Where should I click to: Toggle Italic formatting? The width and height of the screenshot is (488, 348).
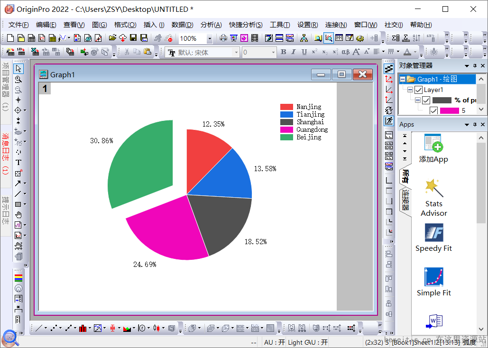tap(294, 52)
